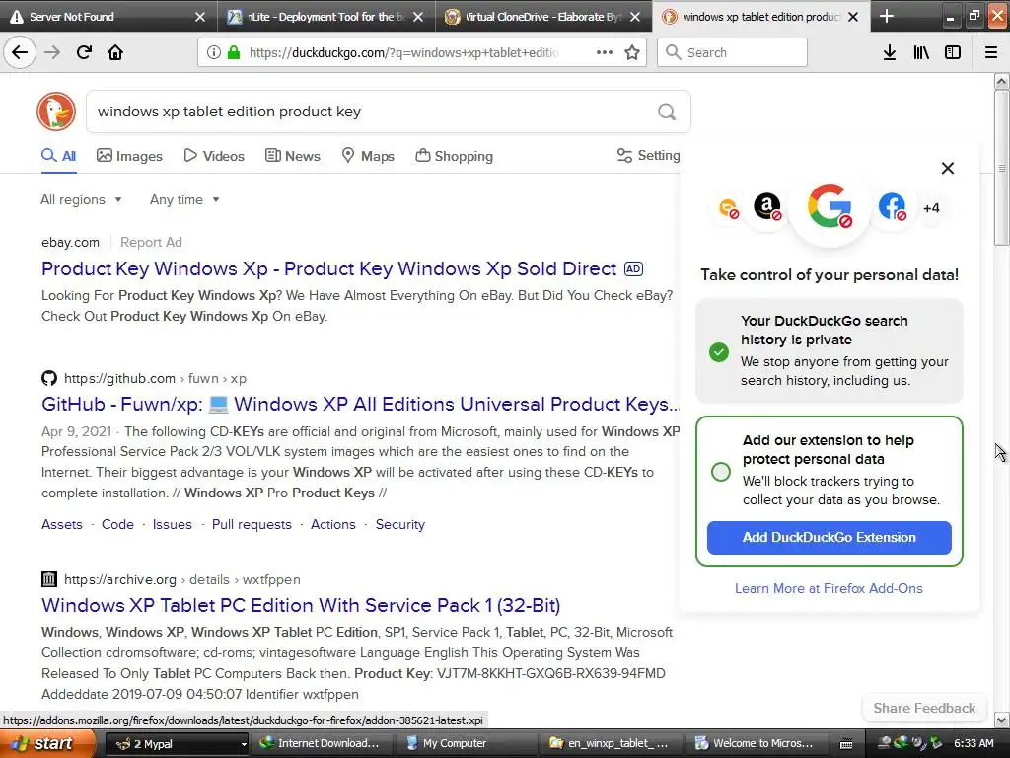Open Learn More at Firefox Add-Ons
Viewport: 1010px width, 758px height.
829,588
